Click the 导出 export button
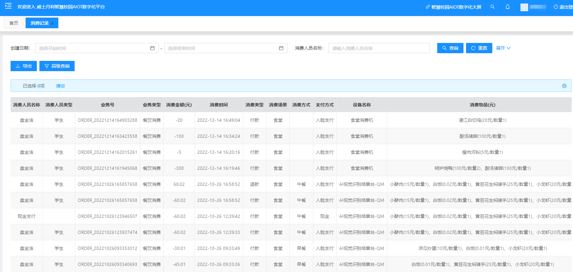 point(24,66)
